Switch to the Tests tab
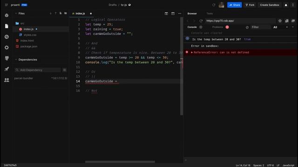298x167 pixels. tap(210, 13)
